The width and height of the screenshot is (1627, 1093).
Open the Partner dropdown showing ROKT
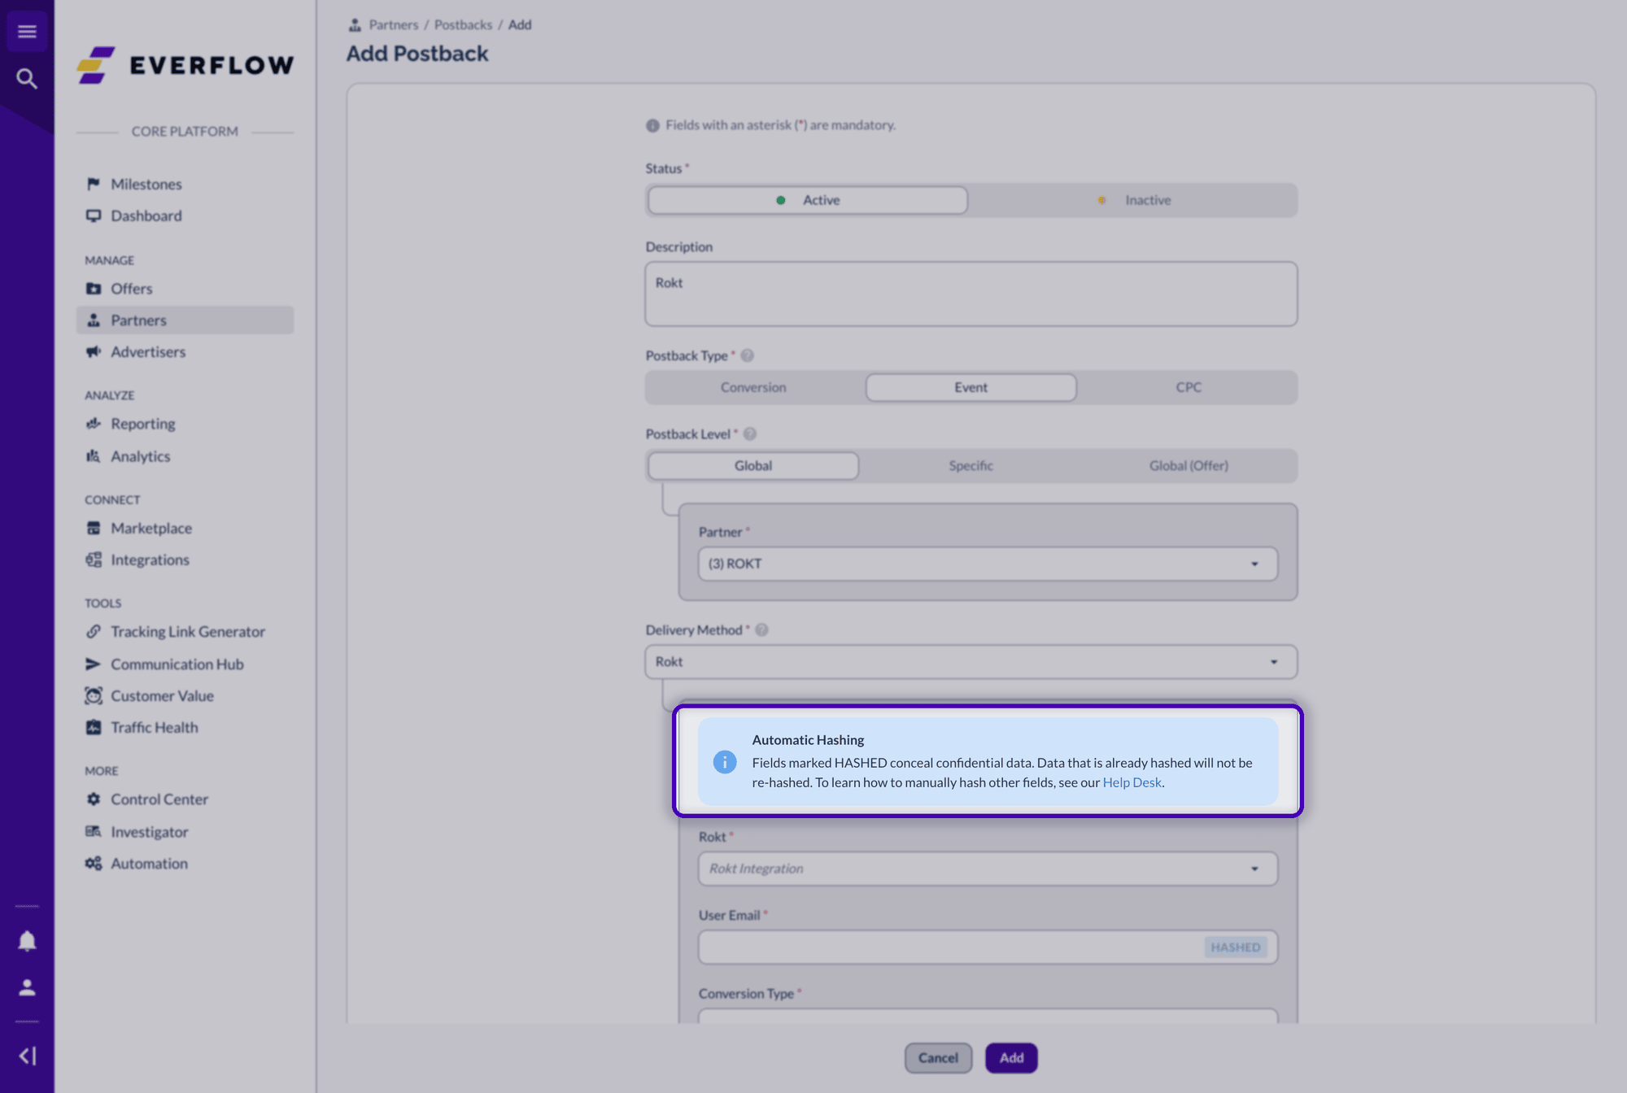[x=988, y=564]
